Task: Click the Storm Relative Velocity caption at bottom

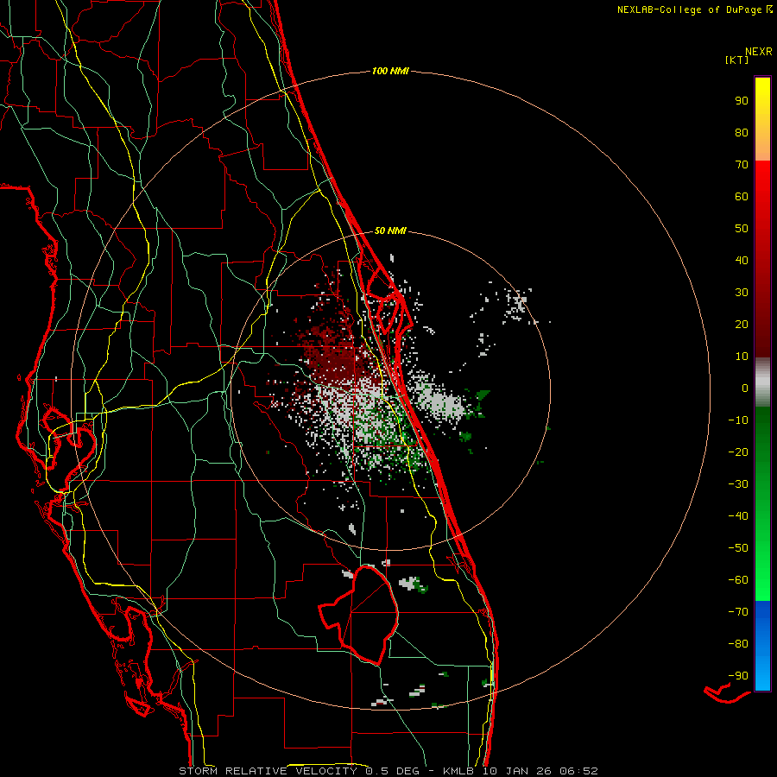Action: [x=388, y=771]
